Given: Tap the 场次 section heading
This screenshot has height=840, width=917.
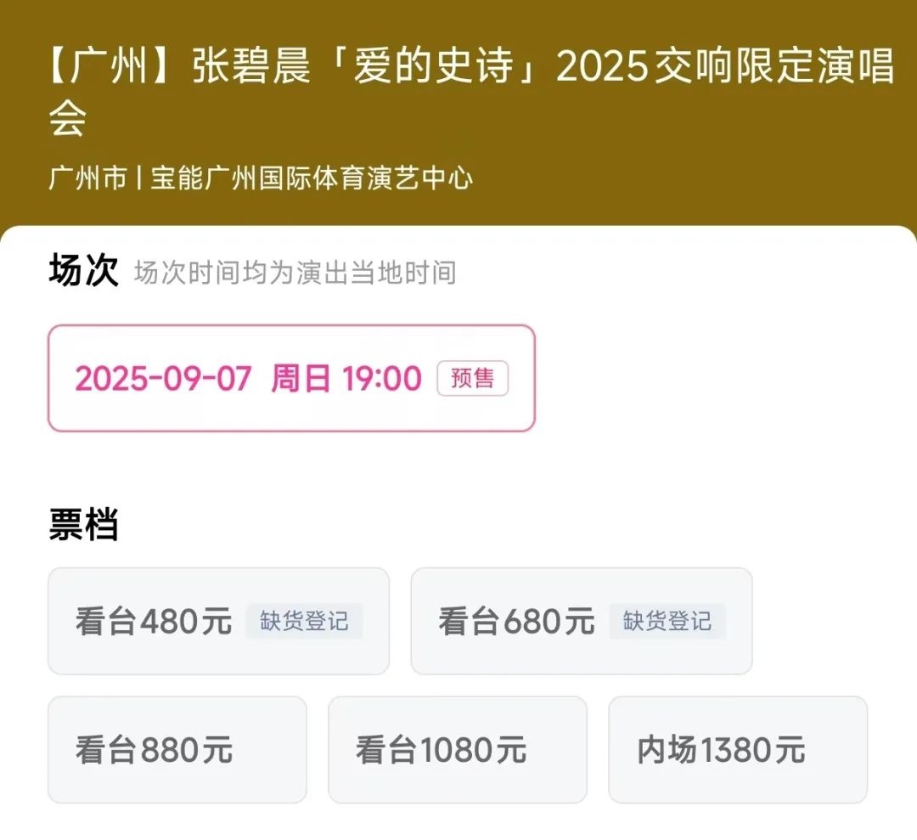Looking at the screenshot, I should tap(83, 272).
